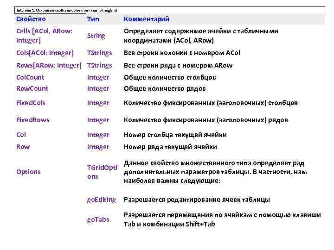Click the 'Свойство' column header
334x250 pixels.
click(x=31, y=19)
